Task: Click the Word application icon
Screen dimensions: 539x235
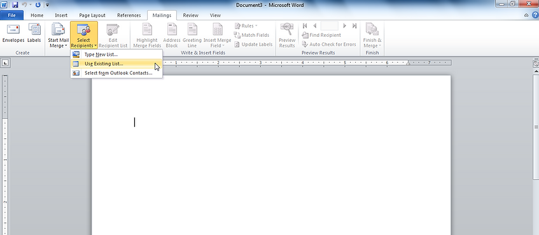Action: coord(4,5)
